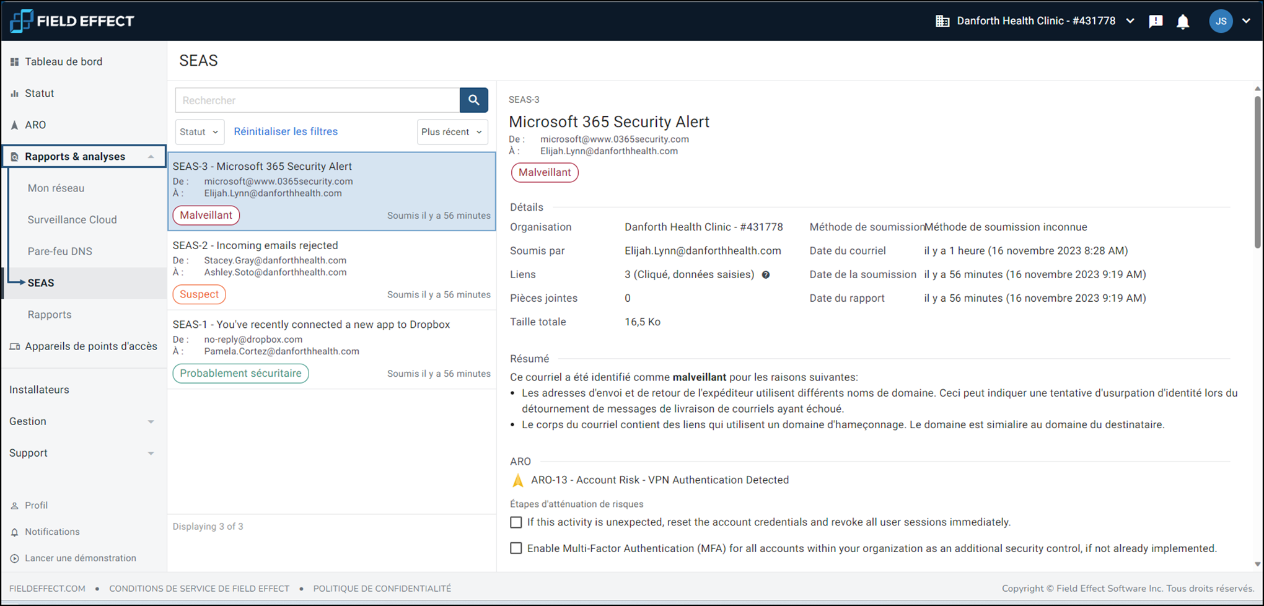Image resolution: width=1264 pixels, height=606 pixels.
Task: Select SEAS submenu item
Action: [41, 283]
